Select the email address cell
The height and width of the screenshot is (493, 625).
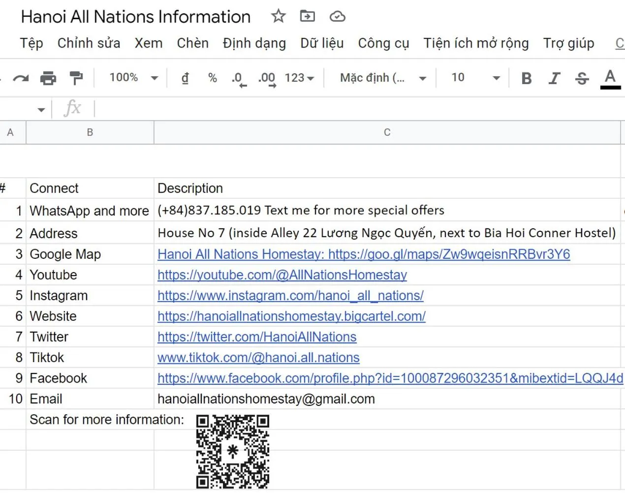[266, 399]
